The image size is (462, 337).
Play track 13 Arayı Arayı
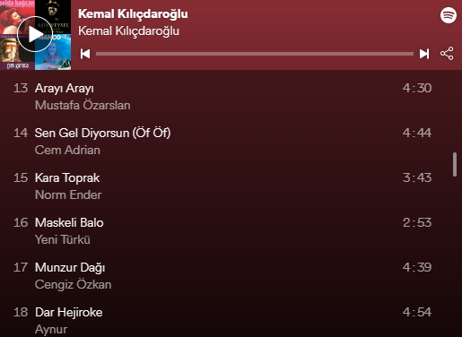(x=222, y=97)
